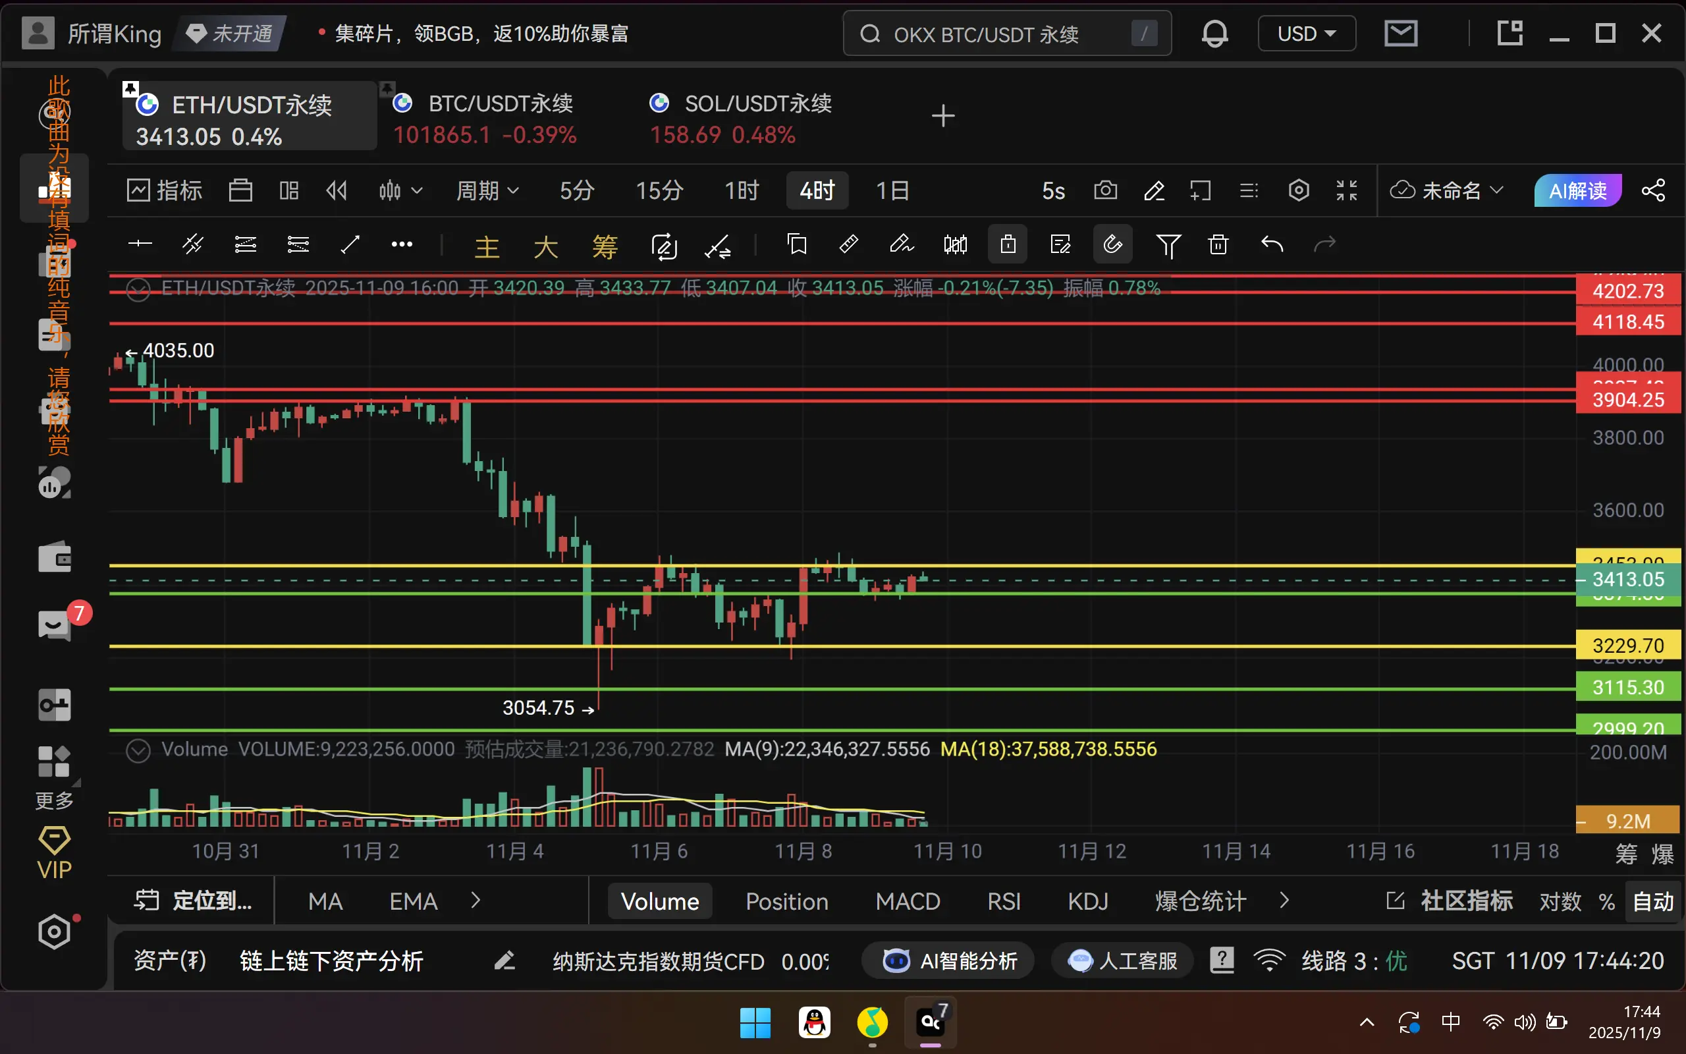Open the share icon
This screenshot has height=1054, width=1686.
1653,190
